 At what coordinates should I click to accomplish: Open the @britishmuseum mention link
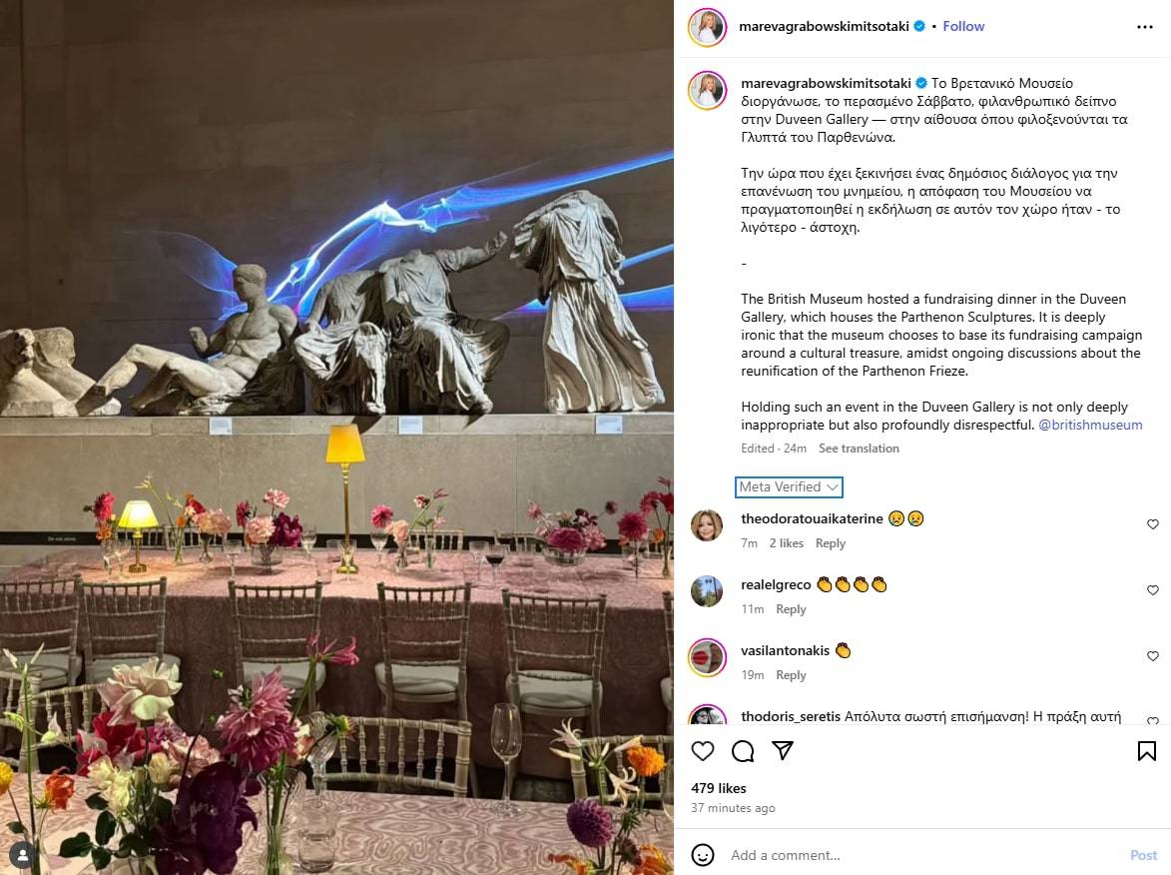1090,426
